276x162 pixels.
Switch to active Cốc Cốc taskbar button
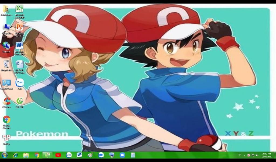(47, 155)
